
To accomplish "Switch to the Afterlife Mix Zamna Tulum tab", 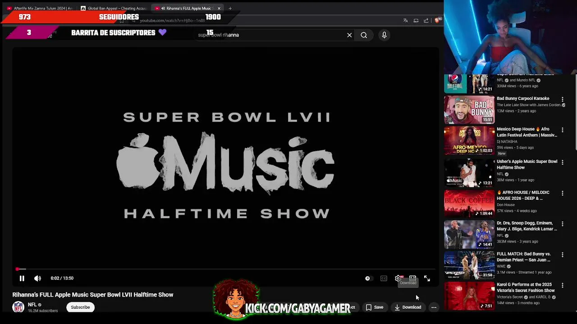I will pyautogui.click(x=40, y=8).
